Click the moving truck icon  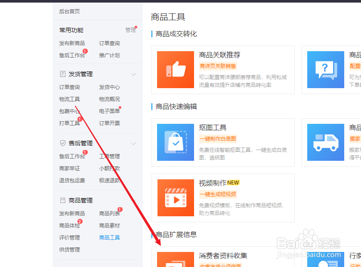pos(326,142)
